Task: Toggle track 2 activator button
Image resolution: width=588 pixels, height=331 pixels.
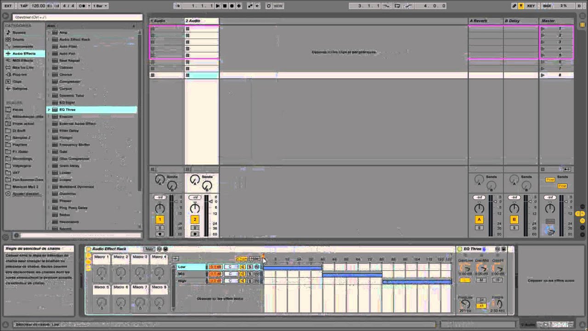Action: [195, 220]
